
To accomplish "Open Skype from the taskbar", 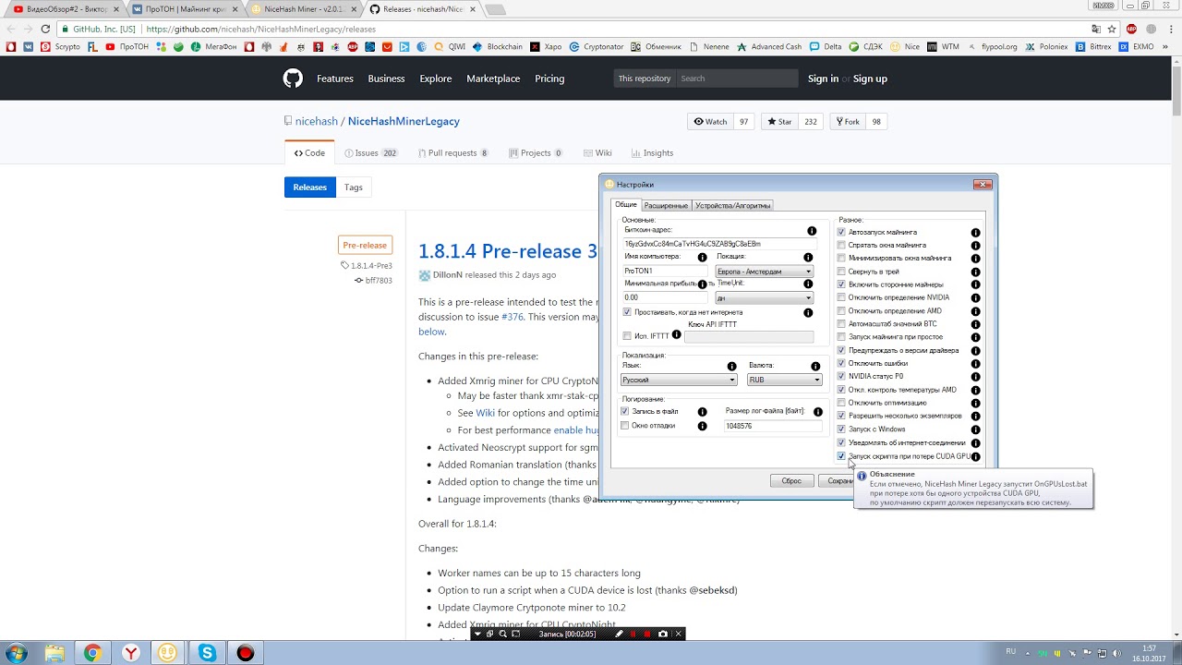I will (207, 653).
